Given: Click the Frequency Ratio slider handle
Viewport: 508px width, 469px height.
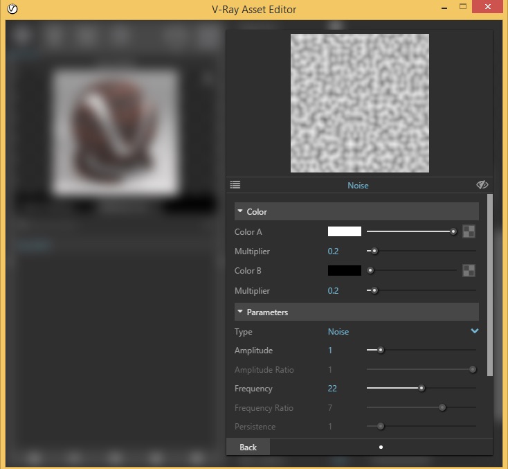Looking at the screenshot, I should 442,407.
